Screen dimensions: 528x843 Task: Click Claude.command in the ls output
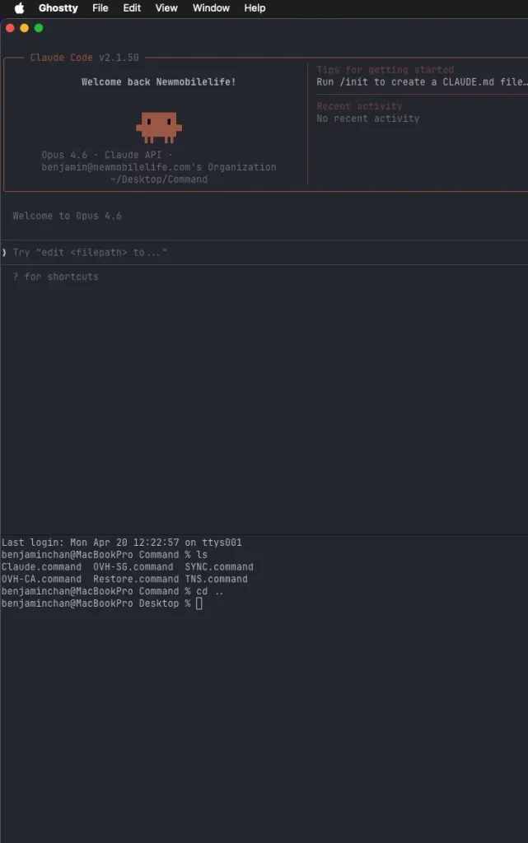(x=41, y=567)
